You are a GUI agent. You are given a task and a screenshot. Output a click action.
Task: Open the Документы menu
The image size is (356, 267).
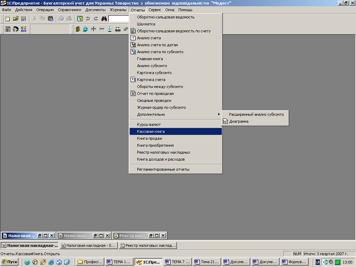click(95, 10)
